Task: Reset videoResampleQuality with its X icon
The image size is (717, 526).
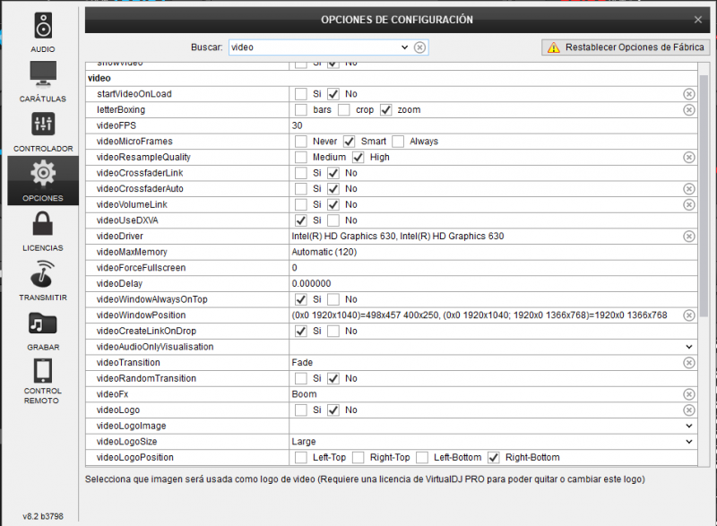Action: pyautogui.click(x=689, y=157)
